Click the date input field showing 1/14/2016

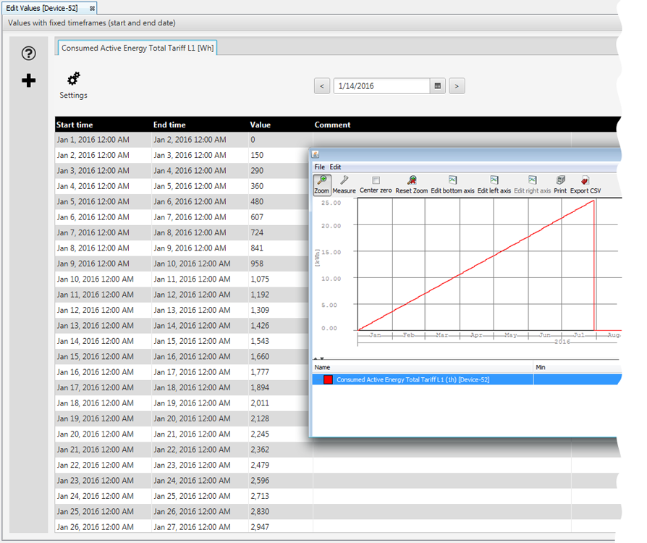click(381, 86)
